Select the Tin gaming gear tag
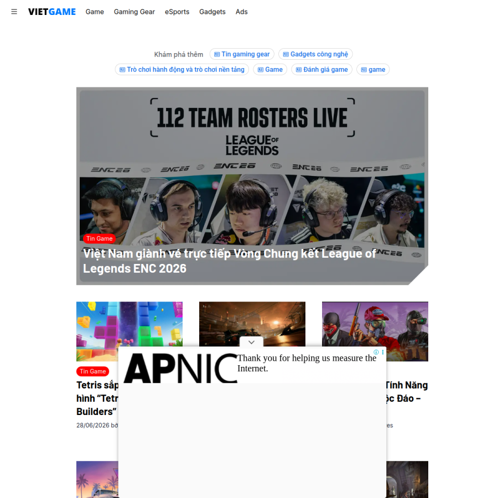 click(x=242, y=54)
